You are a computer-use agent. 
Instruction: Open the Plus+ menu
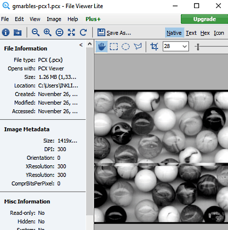point(93,19)
